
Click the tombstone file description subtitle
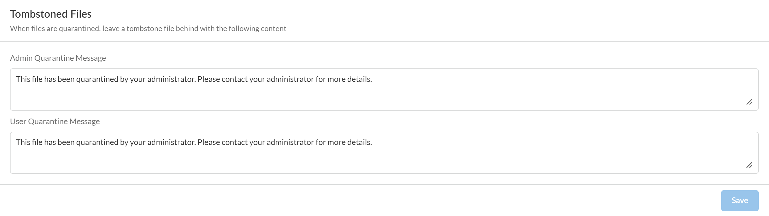point(148,29)
